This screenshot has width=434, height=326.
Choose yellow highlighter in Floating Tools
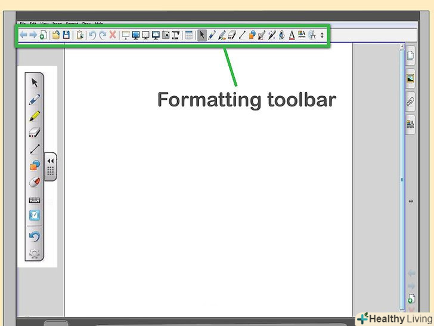point(35,116)
